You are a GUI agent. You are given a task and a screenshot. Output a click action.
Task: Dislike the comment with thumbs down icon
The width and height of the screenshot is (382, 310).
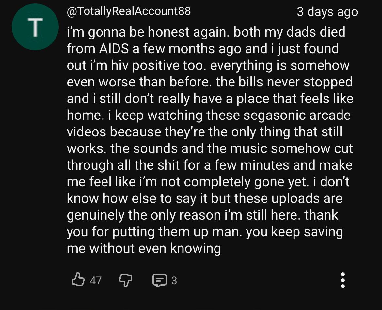(125, 280)
